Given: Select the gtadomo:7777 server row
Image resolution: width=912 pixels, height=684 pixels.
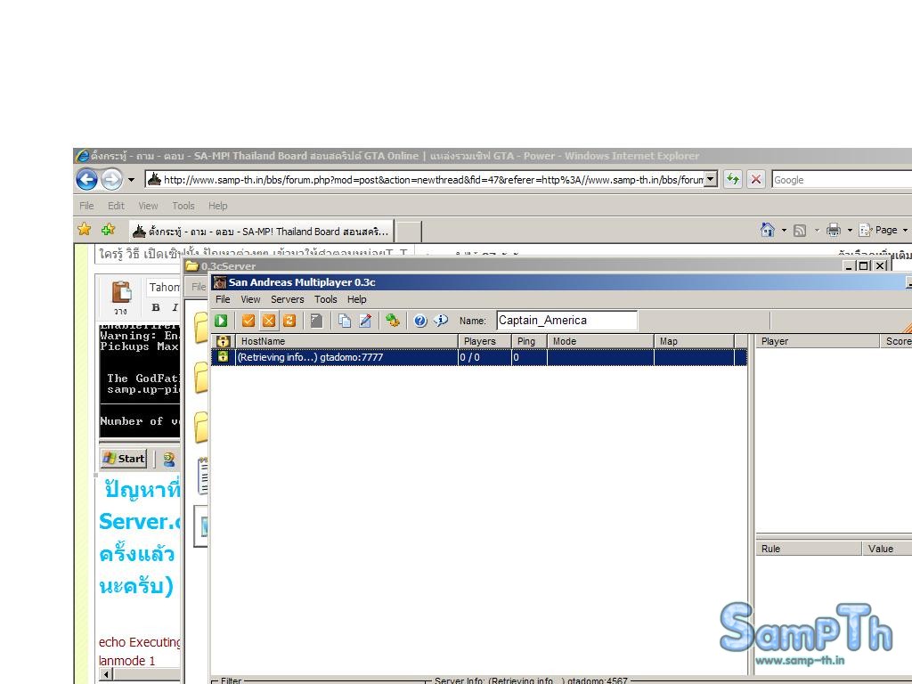Looking at the screenshot, I should [478, 357].
